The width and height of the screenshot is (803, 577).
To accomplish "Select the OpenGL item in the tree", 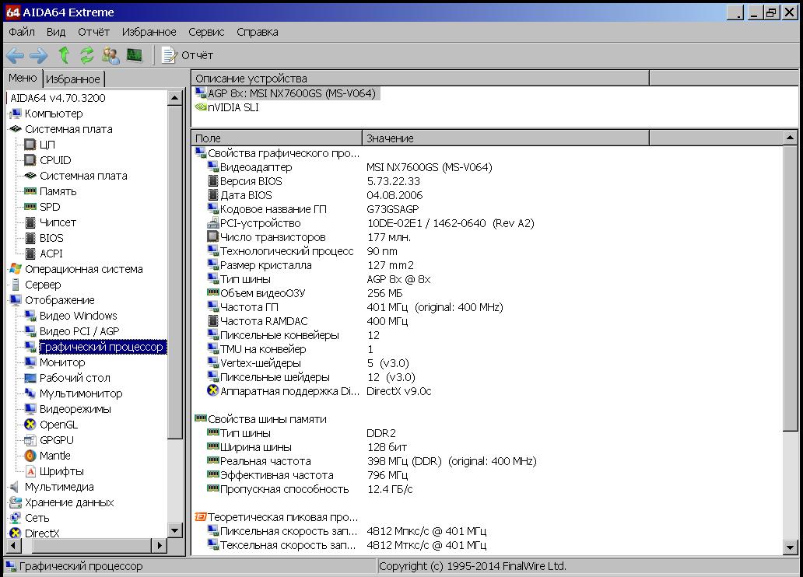I will coord(58,425).
